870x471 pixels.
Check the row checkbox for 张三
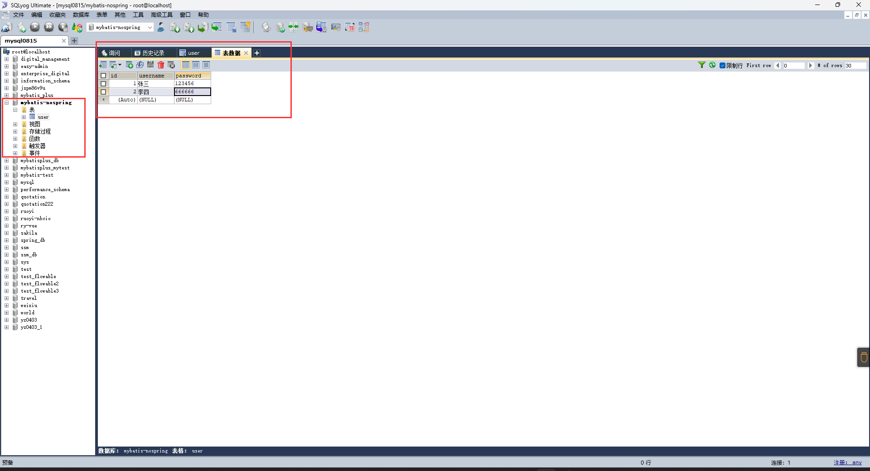tap(103, 84)
